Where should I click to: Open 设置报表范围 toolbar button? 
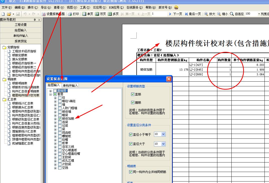pyautogui.click(x=53, y=14)
